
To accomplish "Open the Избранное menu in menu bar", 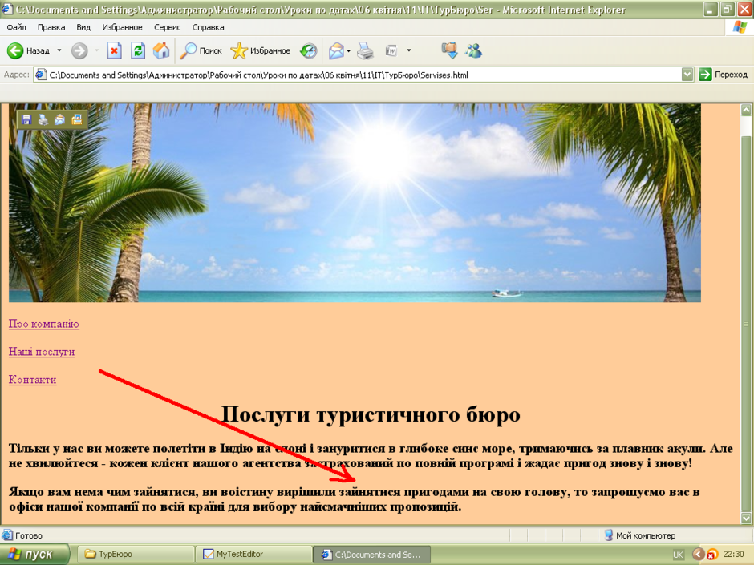I will [122, 27].
